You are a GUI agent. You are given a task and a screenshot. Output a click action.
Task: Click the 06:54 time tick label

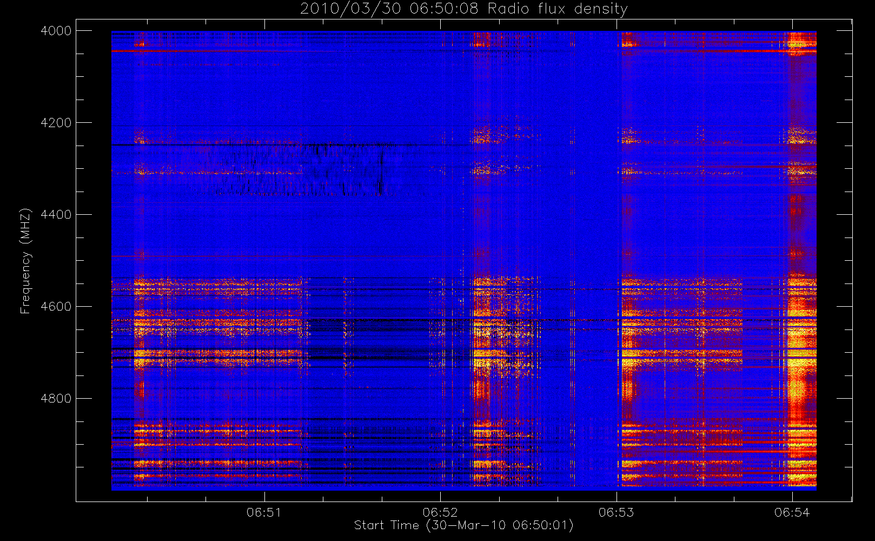click(x=792, y=512)
